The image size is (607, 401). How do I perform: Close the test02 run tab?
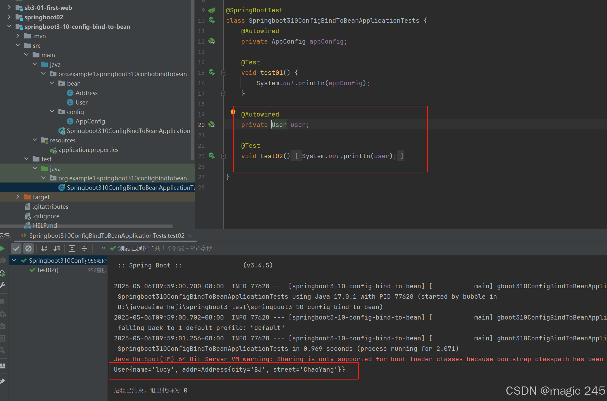(x=190, y=236)
